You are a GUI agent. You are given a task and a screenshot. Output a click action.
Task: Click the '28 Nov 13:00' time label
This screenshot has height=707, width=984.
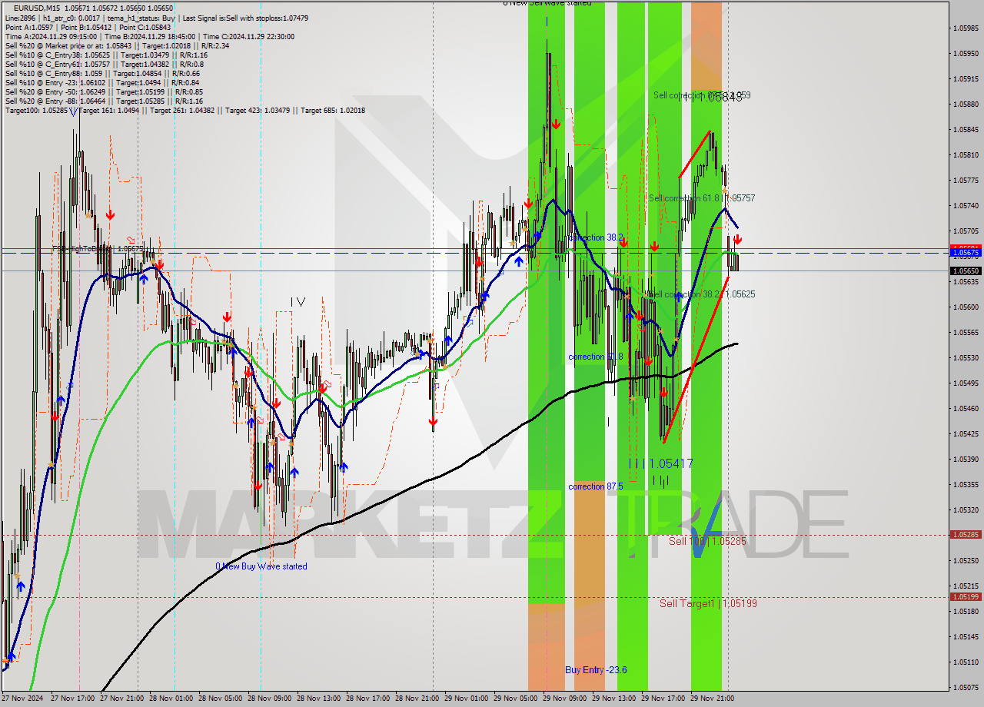tap(318, 699)
